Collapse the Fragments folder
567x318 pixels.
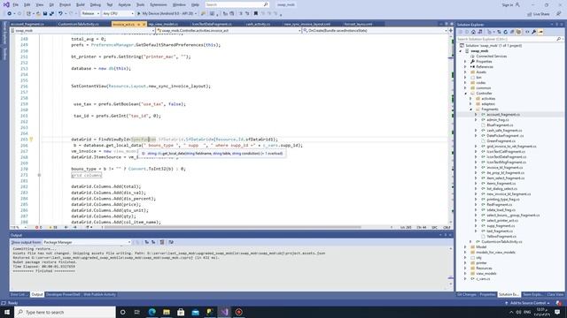pyautogui.click(x=470, y=110)
